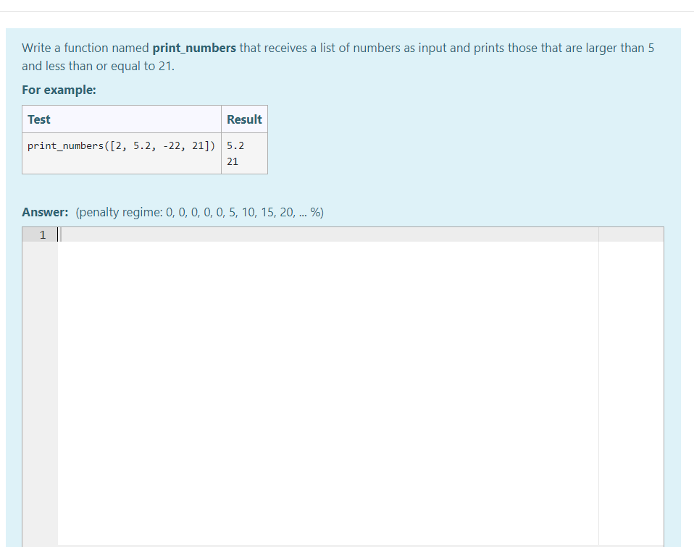Click the expected output value 21
Viewport: 694px width, 547px height.
231,161
